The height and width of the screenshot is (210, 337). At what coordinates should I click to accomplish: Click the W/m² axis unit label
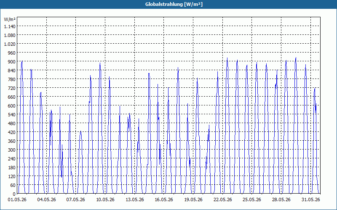pyautogui.click(x=10, y=19)
